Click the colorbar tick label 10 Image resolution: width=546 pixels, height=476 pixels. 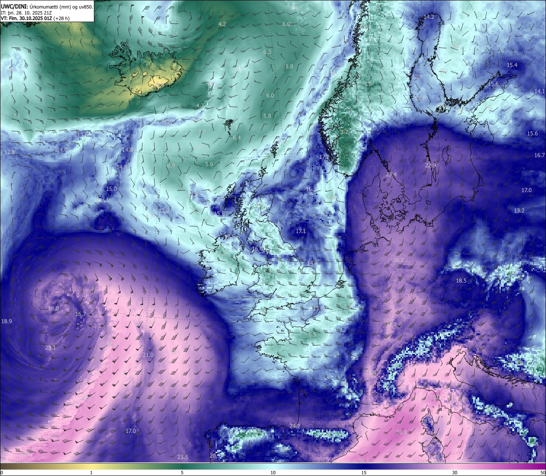coord(273,473)
